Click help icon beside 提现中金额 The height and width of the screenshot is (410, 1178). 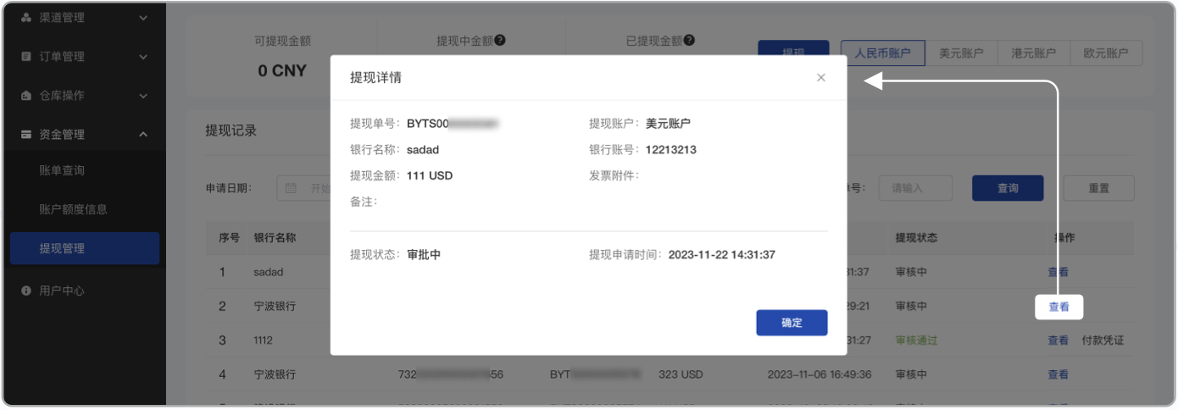click(500, 40)
